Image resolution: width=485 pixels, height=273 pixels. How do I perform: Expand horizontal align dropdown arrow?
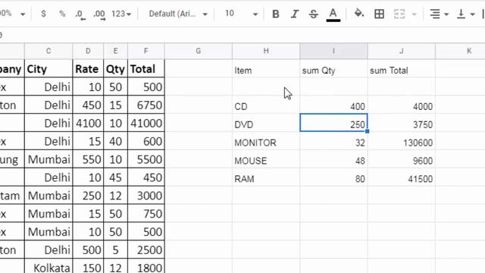[446, 14]
